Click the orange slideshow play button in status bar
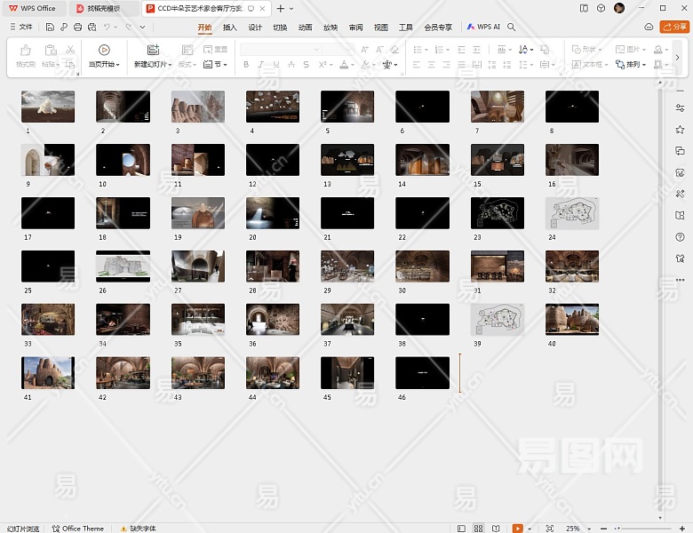The image size is (693, 533). pos(517,528)
